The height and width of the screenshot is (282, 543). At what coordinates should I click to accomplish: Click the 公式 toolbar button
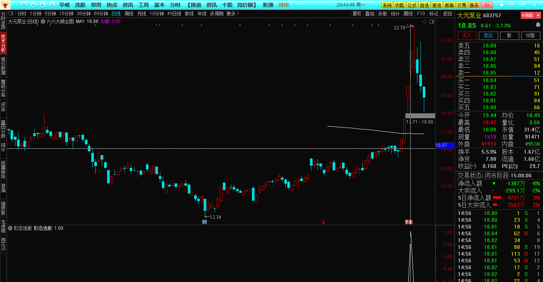[412, 5]
